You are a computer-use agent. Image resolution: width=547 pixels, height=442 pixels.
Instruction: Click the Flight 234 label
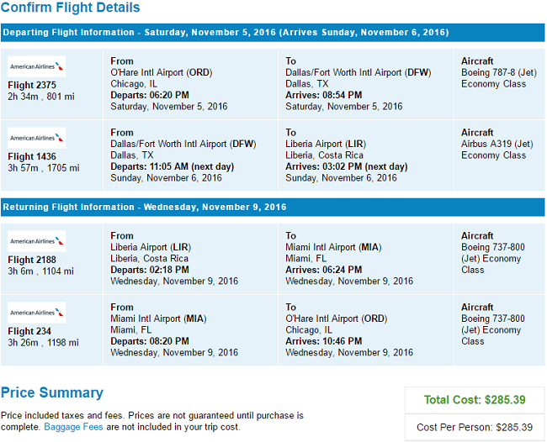coord(29,331)
